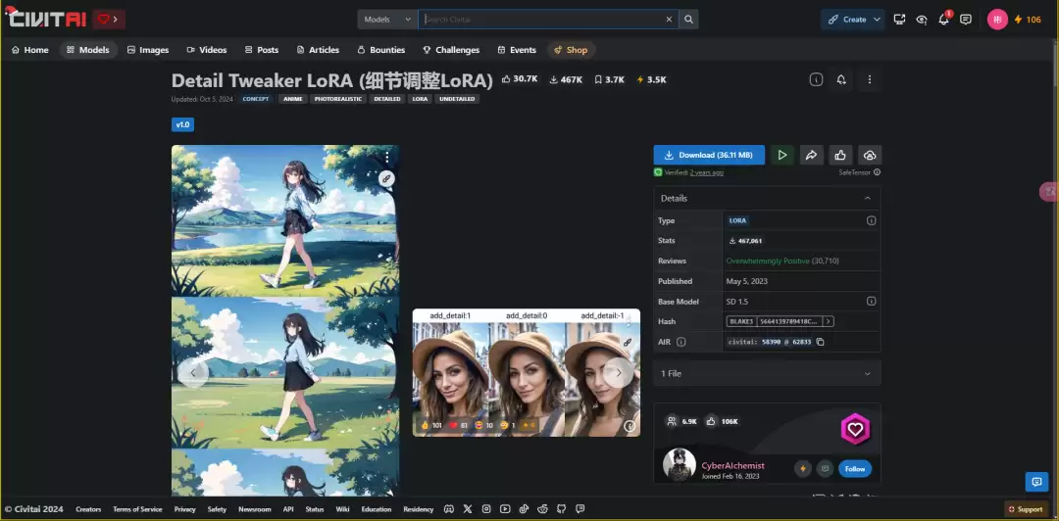Image resolution: width=1059 pixels, height=521 pixels.
Task: Open the feedback chat button bottom right
Action: coord(1036,481)
